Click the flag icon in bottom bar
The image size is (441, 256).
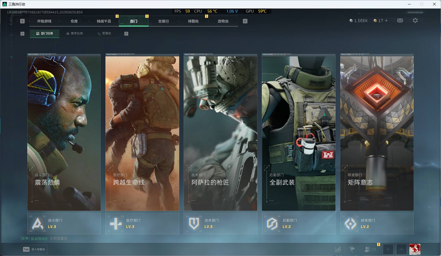352,249
